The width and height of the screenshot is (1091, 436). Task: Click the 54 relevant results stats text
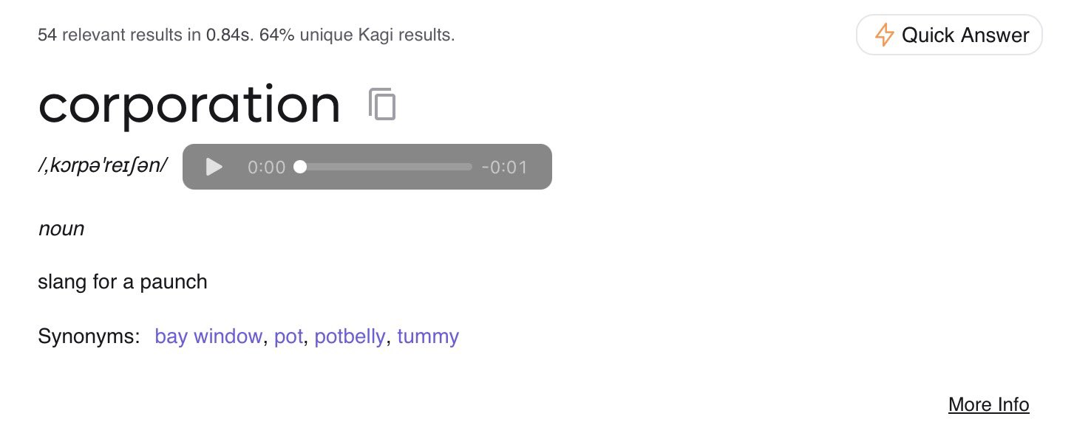click(145, 35)
